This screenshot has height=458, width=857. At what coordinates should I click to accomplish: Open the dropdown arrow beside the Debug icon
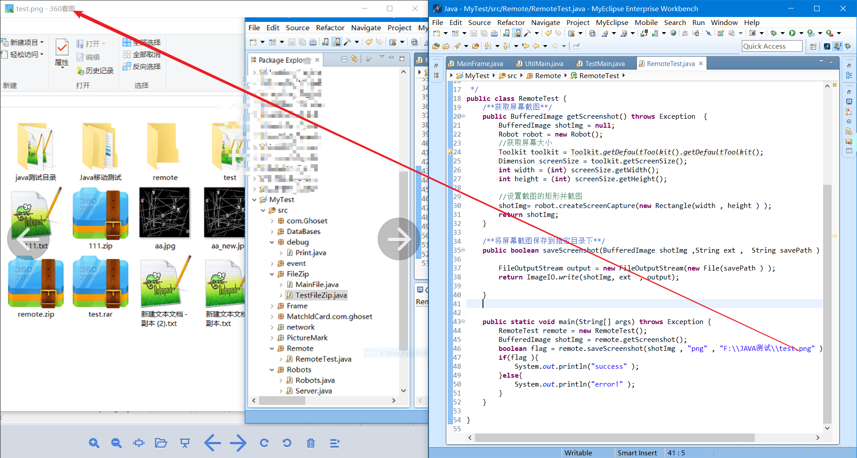tap(782, 33)
